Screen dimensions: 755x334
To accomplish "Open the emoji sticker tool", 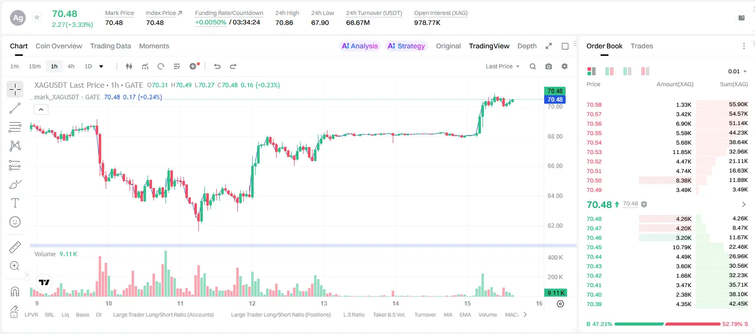I will 15,222.
